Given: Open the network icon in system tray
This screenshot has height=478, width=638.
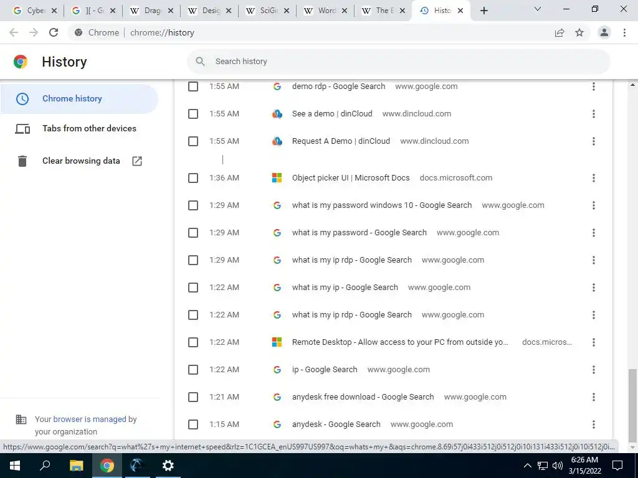Looking at the screenshot, I should click(x=543, y=466).
